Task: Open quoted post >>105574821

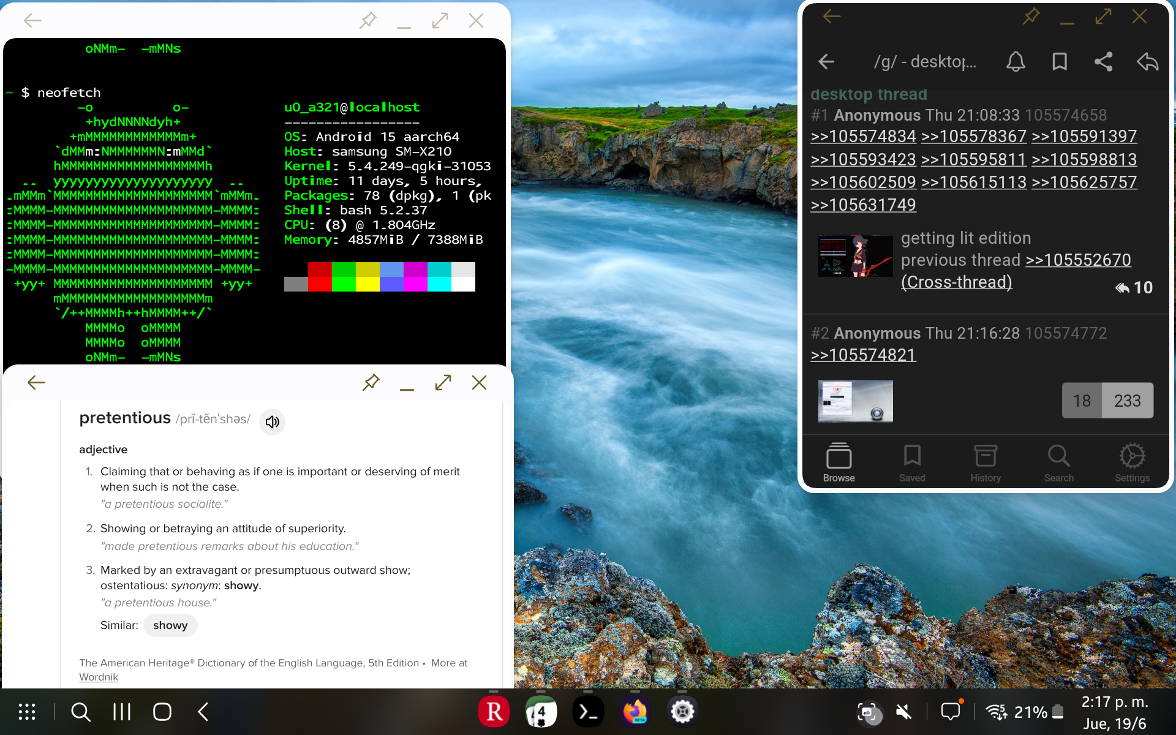Action: pos(863,355)
